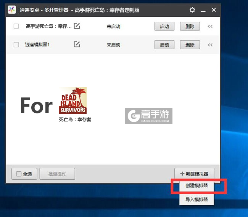Enable the 全选 select-all checkbox
Screen dimensions: 248x217
point(19,174)
